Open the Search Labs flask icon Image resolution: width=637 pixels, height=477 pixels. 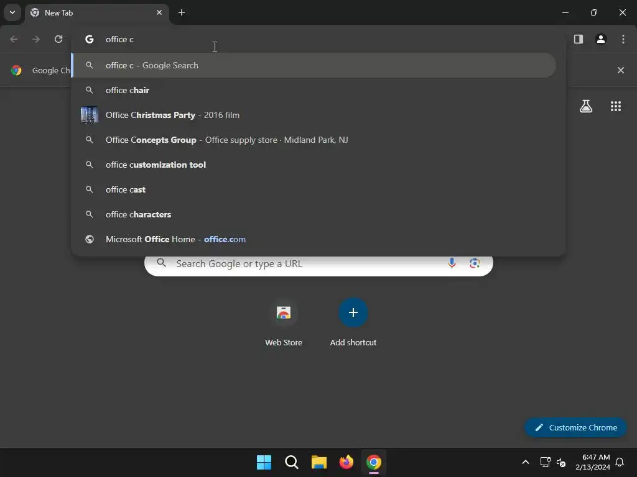[586, 106]
